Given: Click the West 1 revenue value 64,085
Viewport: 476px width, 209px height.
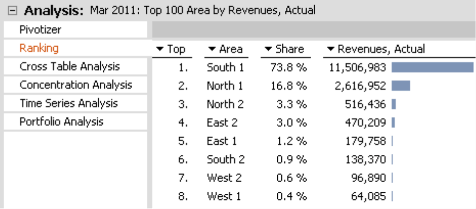Looking at the screenshot, I should 369,196.
